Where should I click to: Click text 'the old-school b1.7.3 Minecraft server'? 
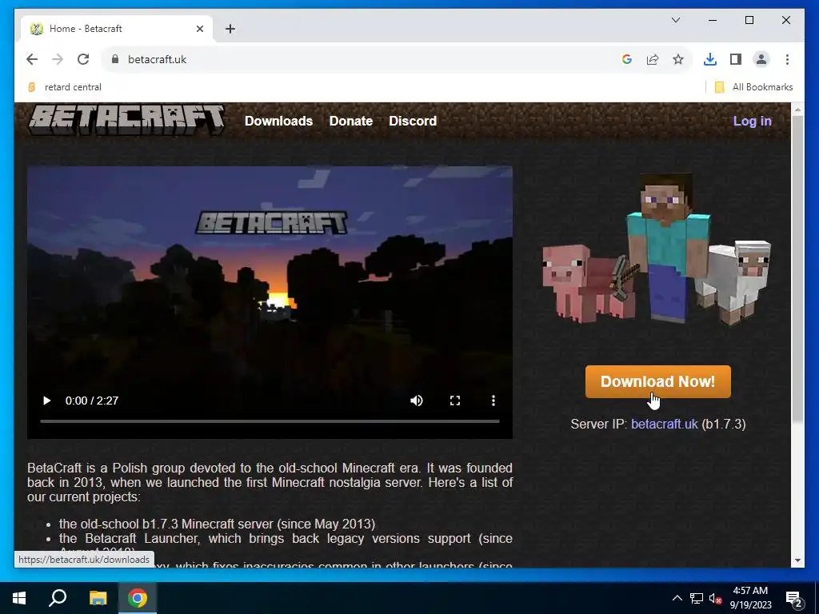click(x=166, y=524)
